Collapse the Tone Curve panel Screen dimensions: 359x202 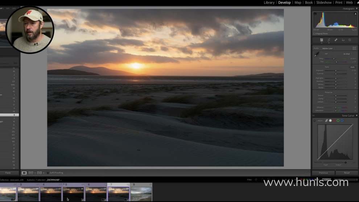pos(356,116)
